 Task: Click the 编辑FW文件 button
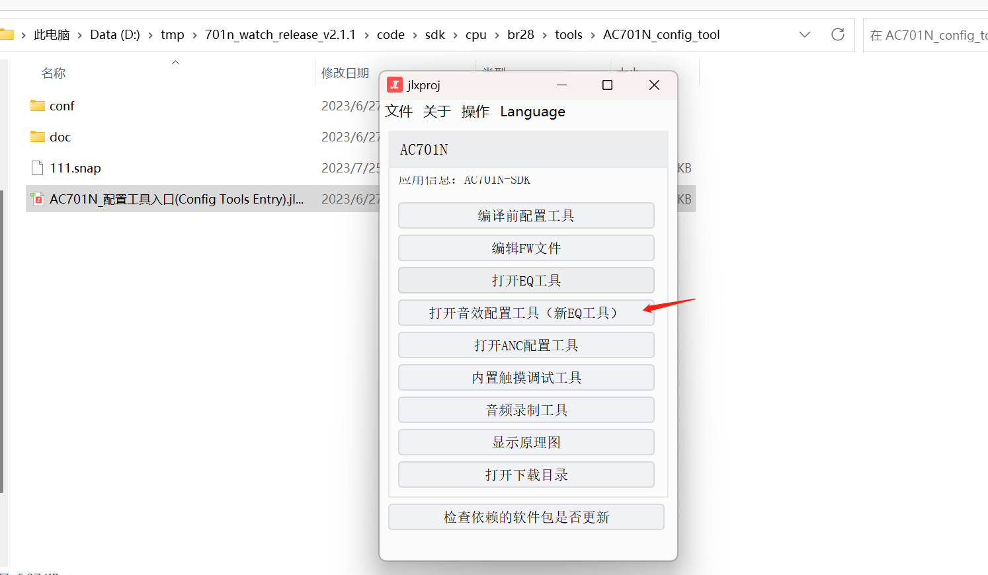point(526,248)
